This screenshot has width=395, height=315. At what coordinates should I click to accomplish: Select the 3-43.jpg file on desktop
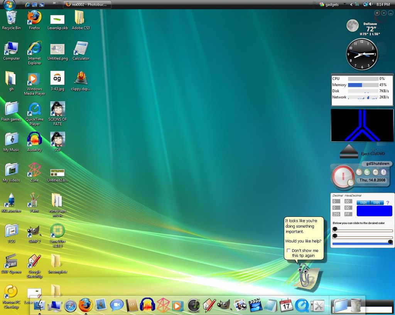[x=57, y=81]
